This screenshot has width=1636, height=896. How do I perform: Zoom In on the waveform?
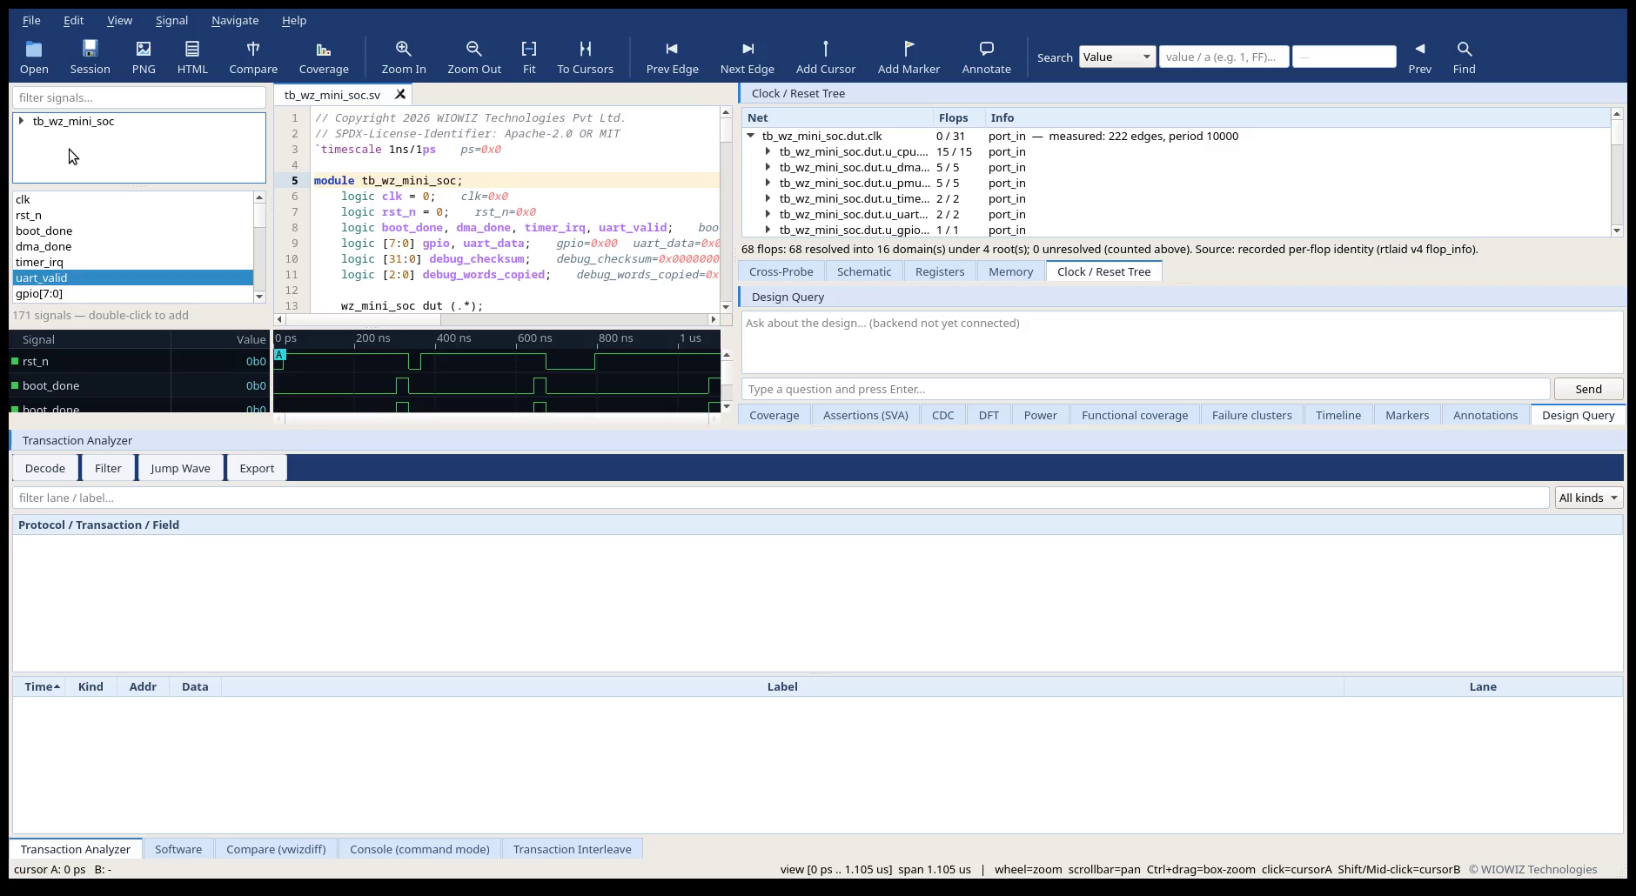pyautogui.click(x=404, y=57)
